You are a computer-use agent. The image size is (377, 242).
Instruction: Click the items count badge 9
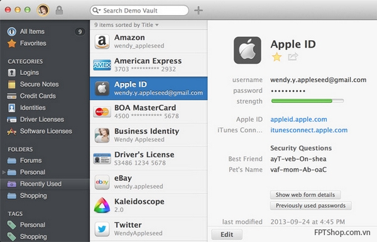click(80, 31)
